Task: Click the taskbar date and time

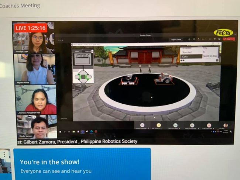Action: (x=226, y=132)
